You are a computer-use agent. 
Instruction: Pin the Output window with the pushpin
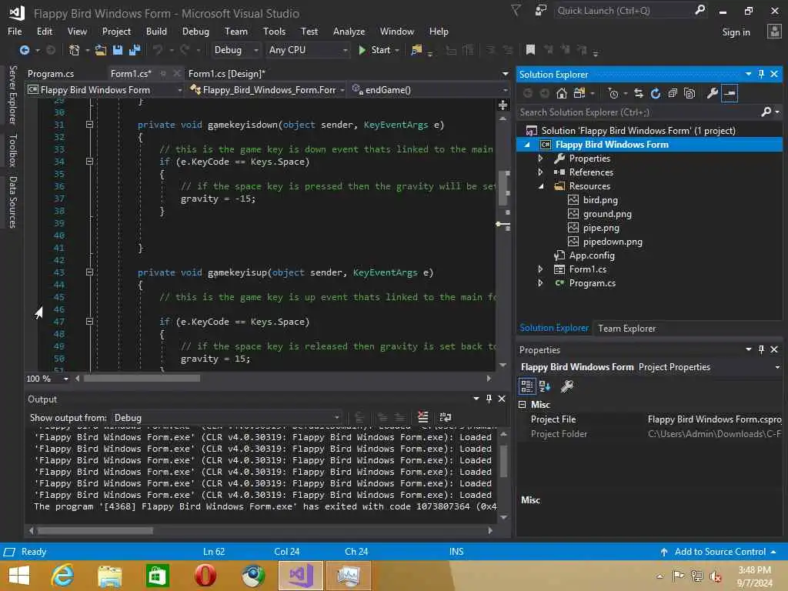click(489, 399)
